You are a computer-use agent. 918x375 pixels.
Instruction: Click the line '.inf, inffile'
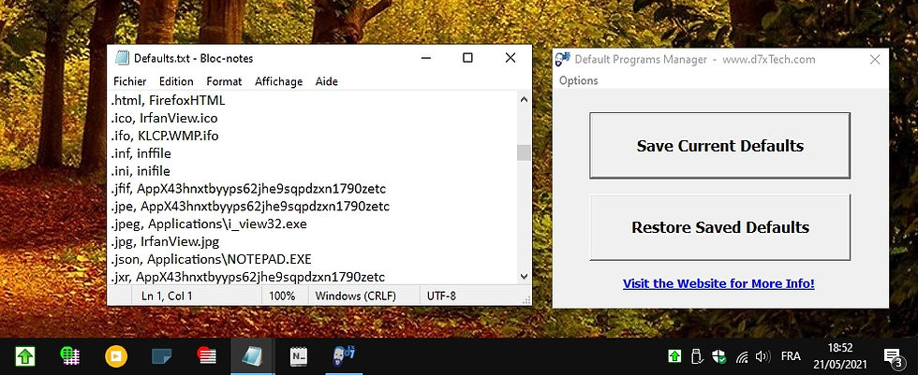click(141, 153)
